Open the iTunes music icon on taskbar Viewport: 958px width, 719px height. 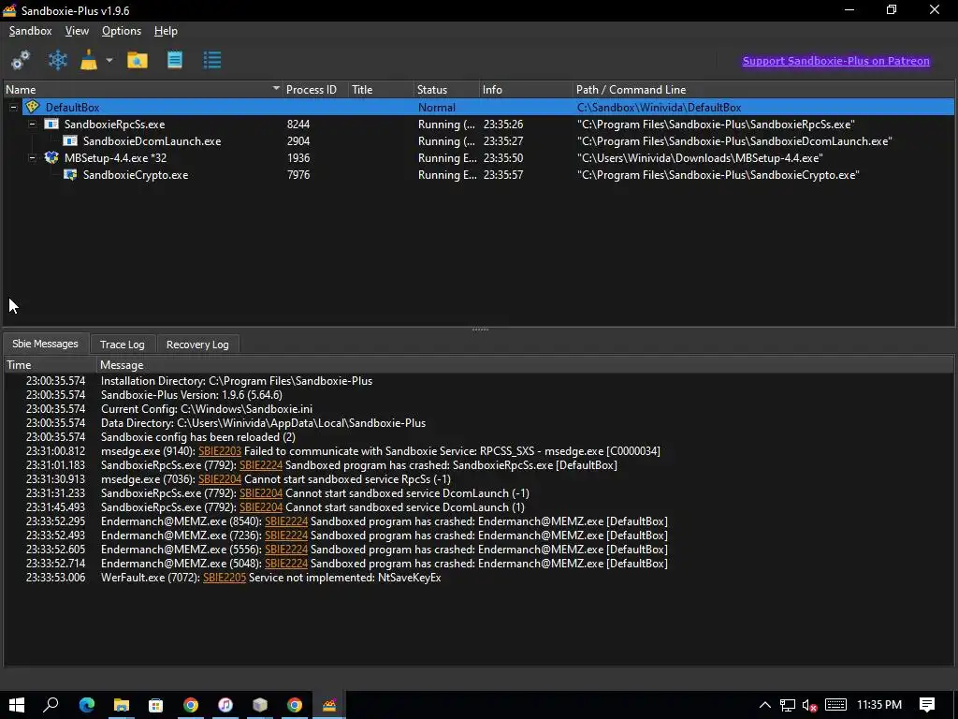pyautogui.click(x=225, y=705)
